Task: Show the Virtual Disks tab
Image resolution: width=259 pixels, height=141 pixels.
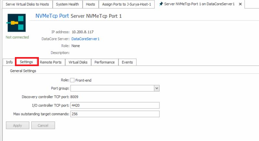Action: coord(78,62)
